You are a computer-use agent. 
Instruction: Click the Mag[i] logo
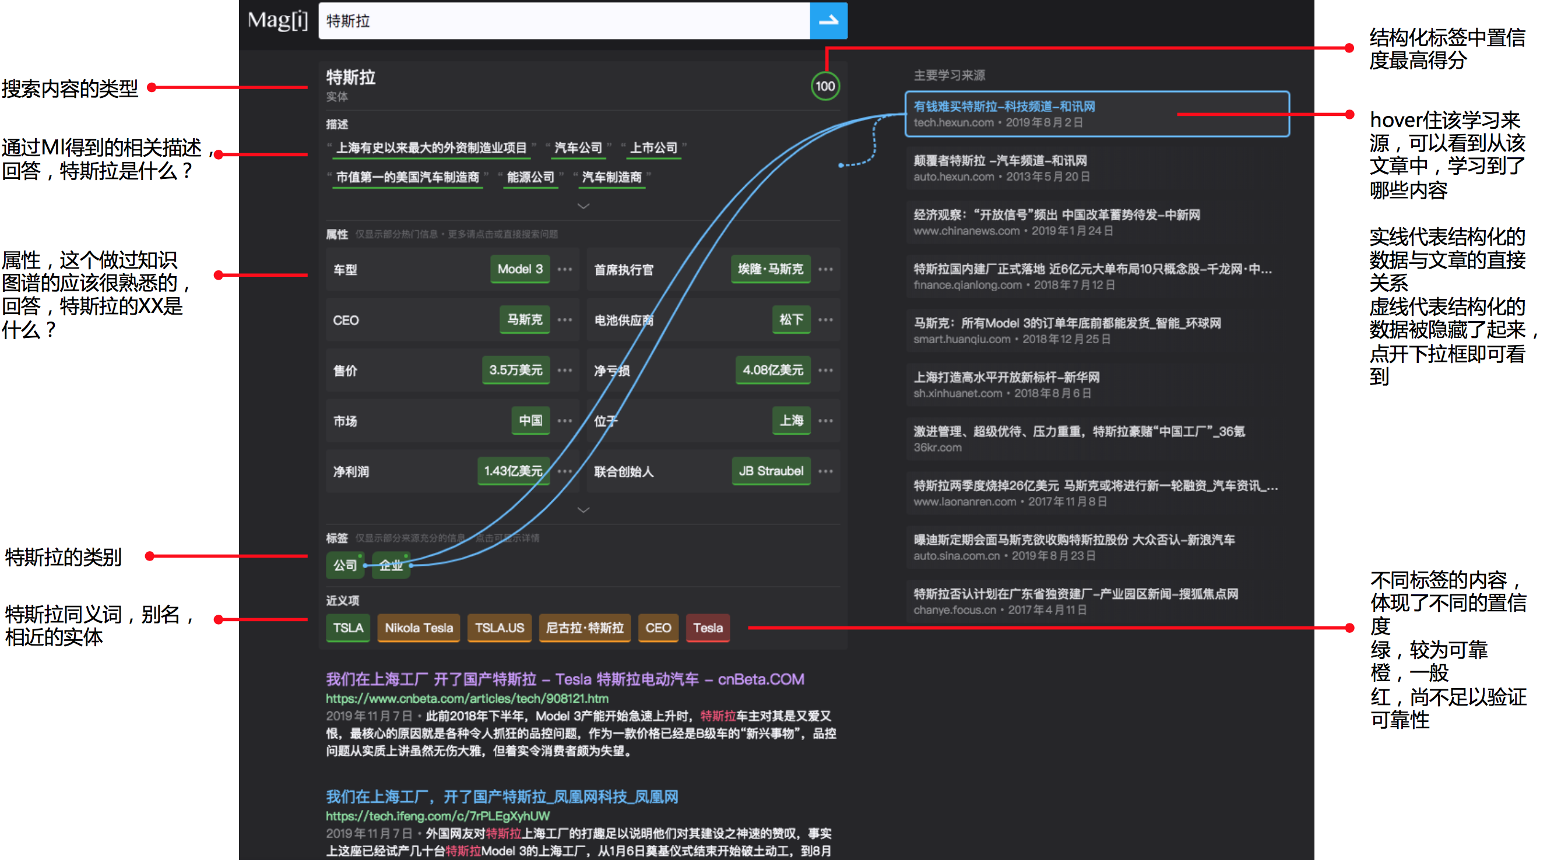coord(277,21)
